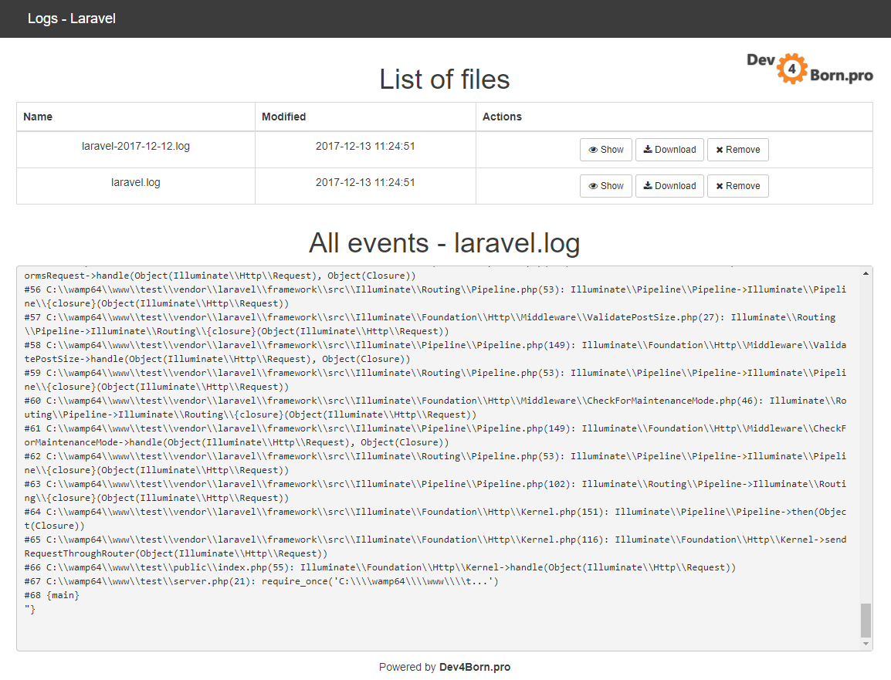Show the laravel.log file
This screenshot has height=680, width=891.
606,186
